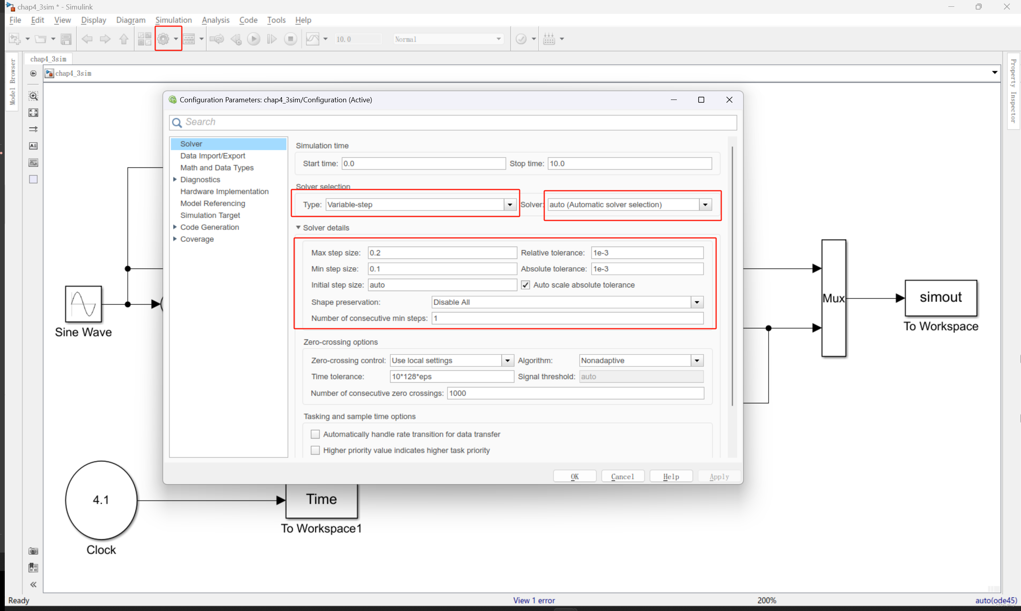Image resolution: width=1021 pixels, height=611 pixels.
Task: Enable automatically handle rate transition checkbox
Action: (315, 434)
